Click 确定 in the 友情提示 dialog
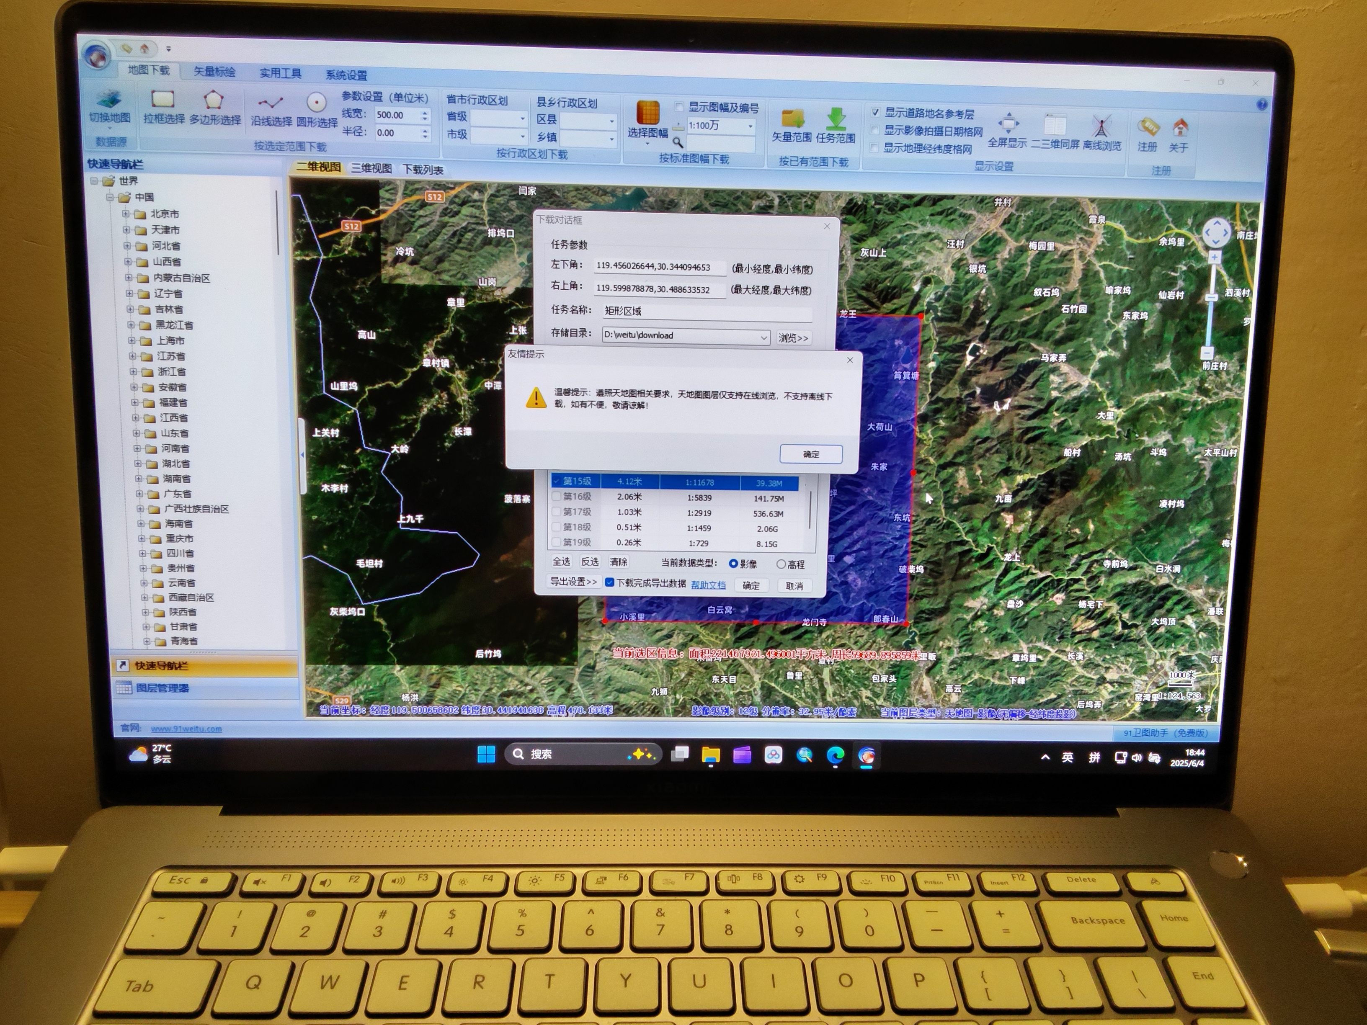 pyautogui.click(x=811, y=454)
